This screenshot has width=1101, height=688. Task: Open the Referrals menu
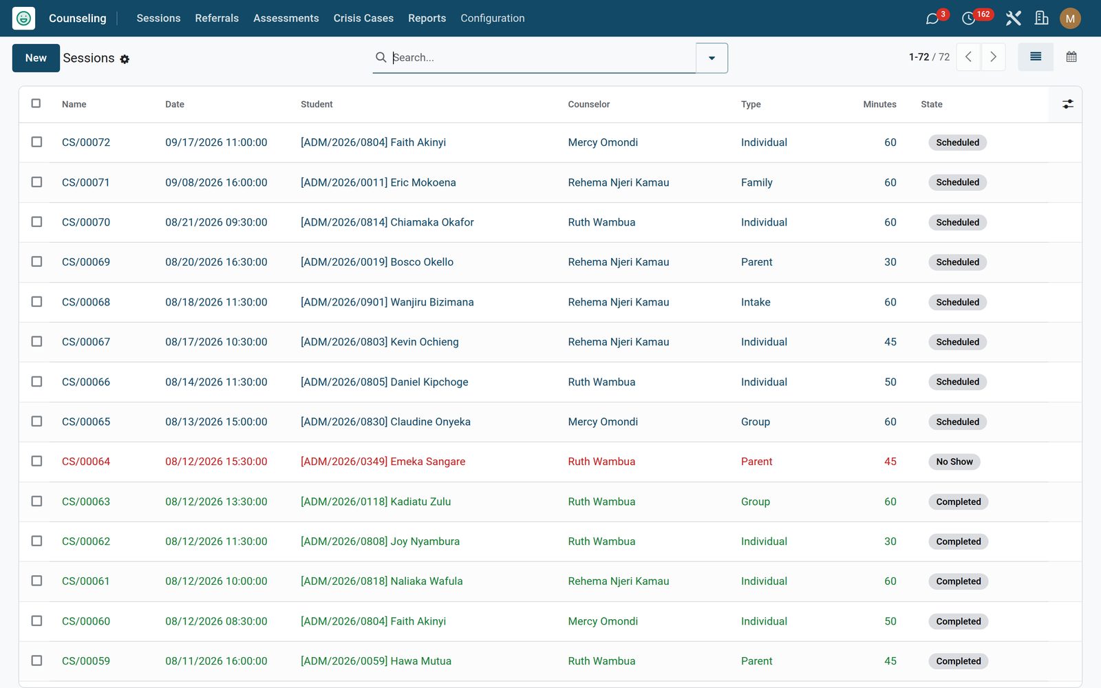[x=217, y=19]
